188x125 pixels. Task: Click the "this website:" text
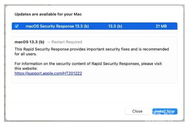coord(26,68)
